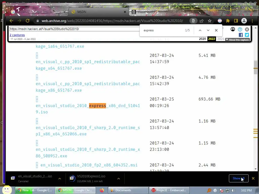Jump to next find result
Screen dimensions: 259x194
[x=208, y=30]
